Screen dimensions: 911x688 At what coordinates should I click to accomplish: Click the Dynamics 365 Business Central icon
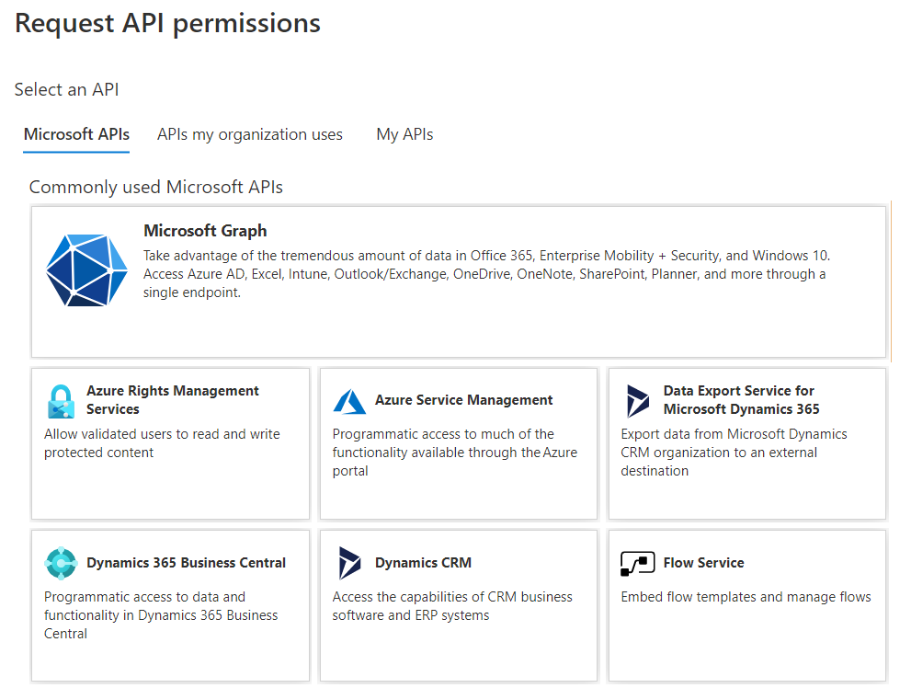(61, 563)
